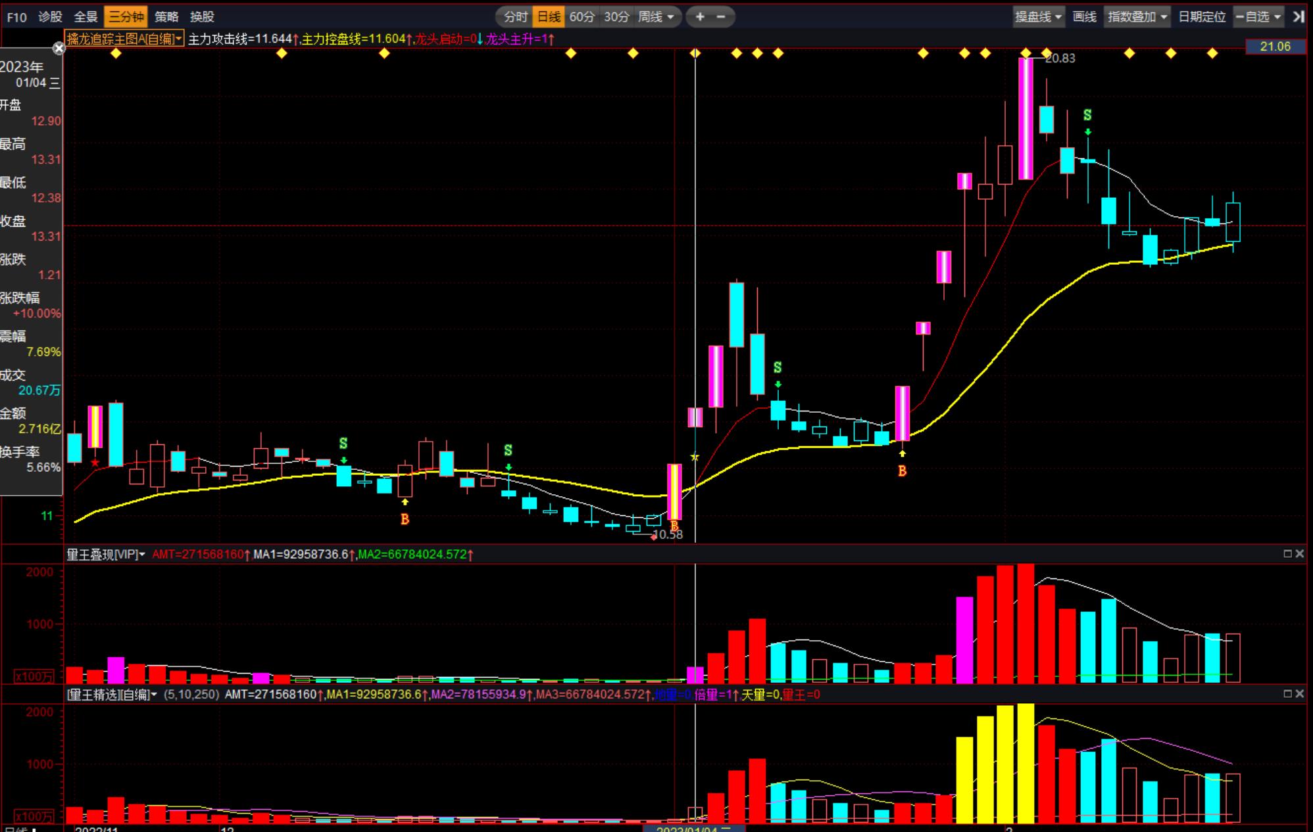Image resolution: width=1313 pixels, height=832 pixels.
Task: Switch chart period to 60分
Action: tap(582, 16)
